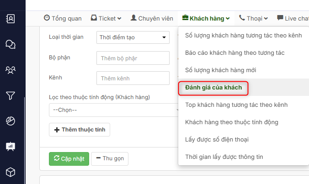309x184 pixels.
Task: Click the green Cập nhật button
Action: (x=69, y=158)
